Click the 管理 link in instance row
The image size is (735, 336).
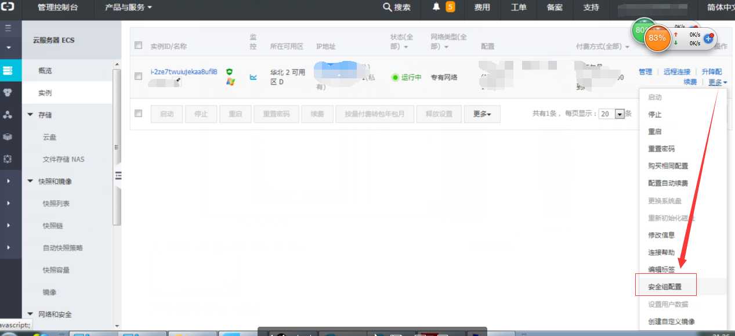pyautogui.click(x=645, y=72)
